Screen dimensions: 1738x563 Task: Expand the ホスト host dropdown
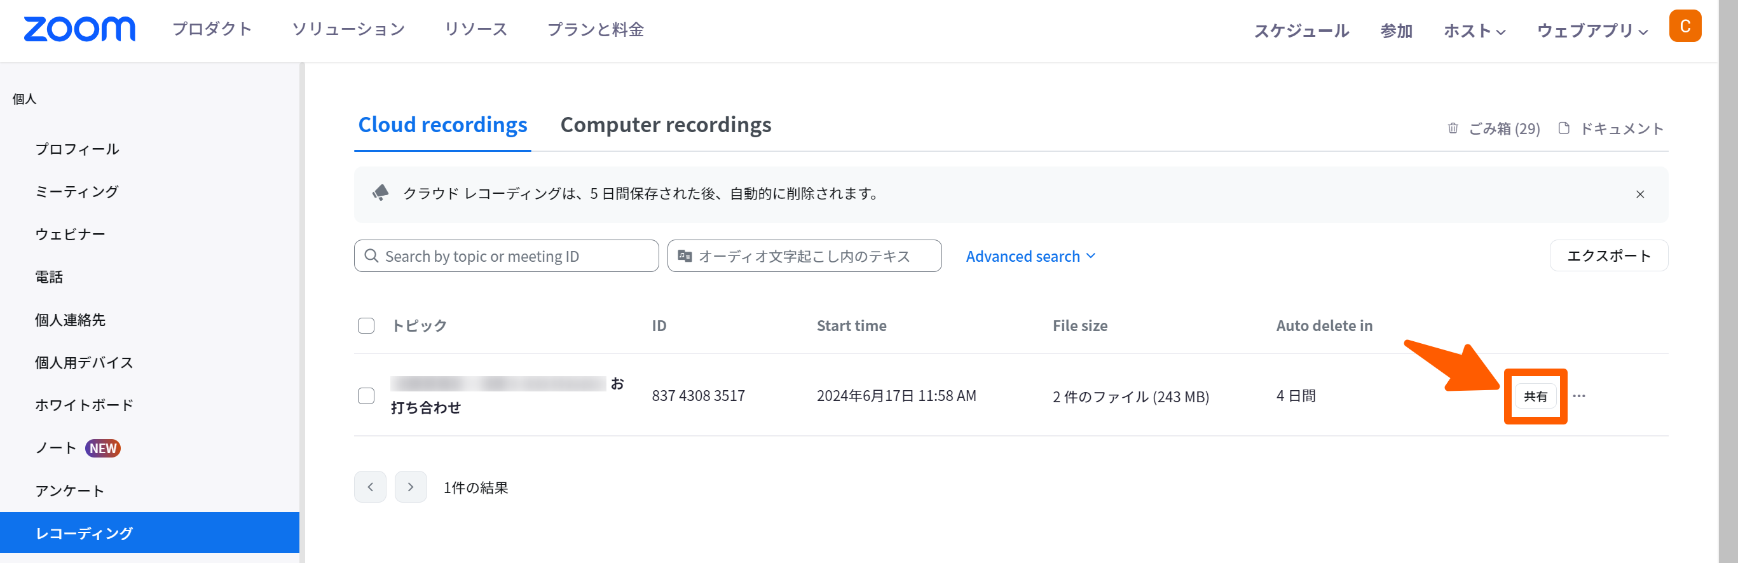point(1474,31)
